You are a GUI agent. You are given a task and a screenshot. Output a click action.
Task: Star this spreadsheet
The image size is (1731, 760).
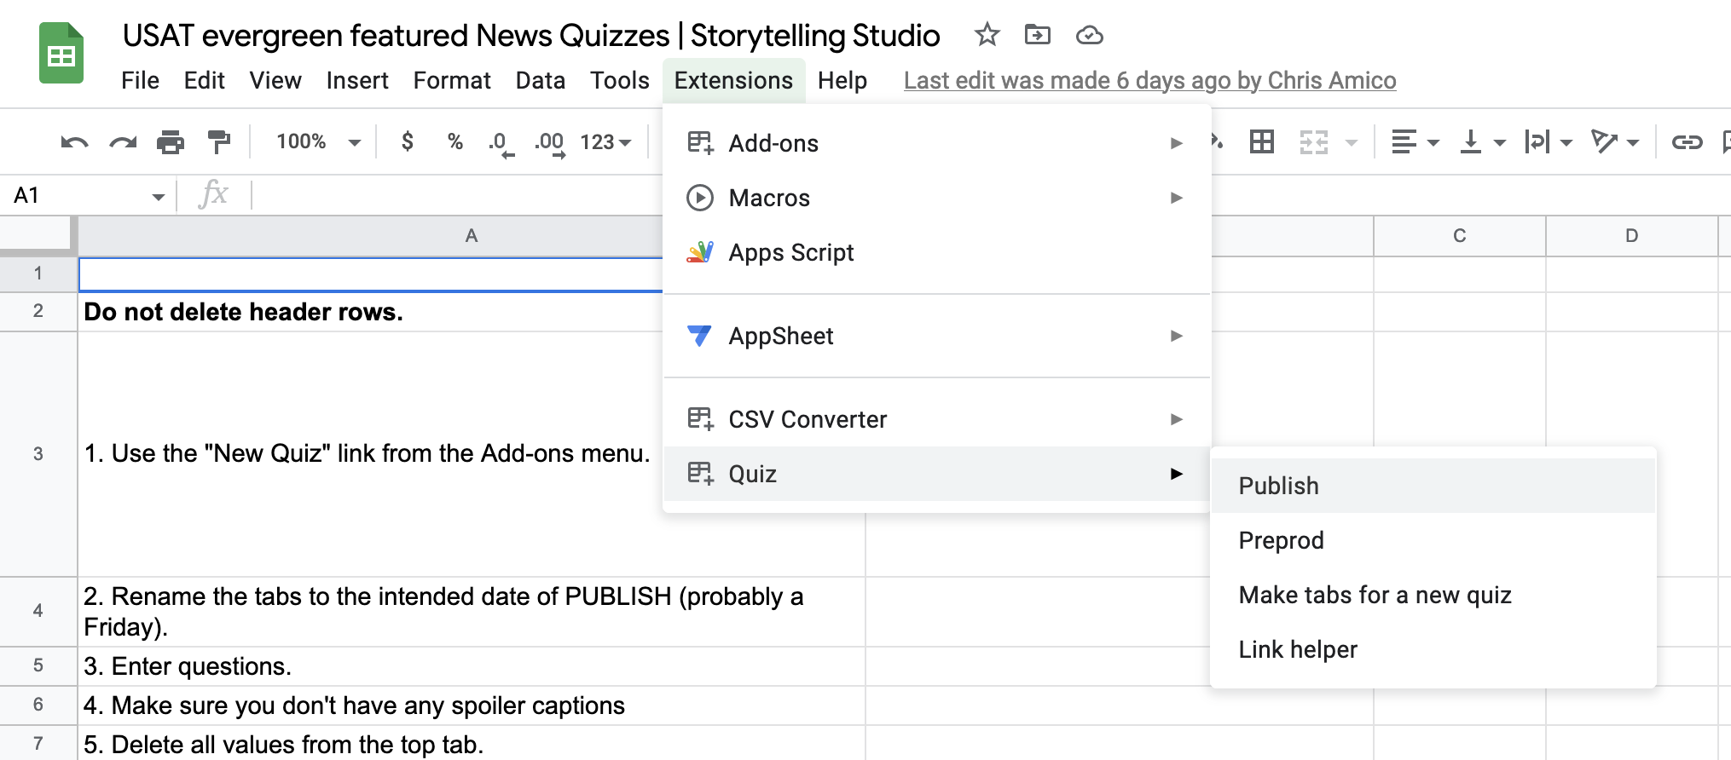tap(987, 35)
